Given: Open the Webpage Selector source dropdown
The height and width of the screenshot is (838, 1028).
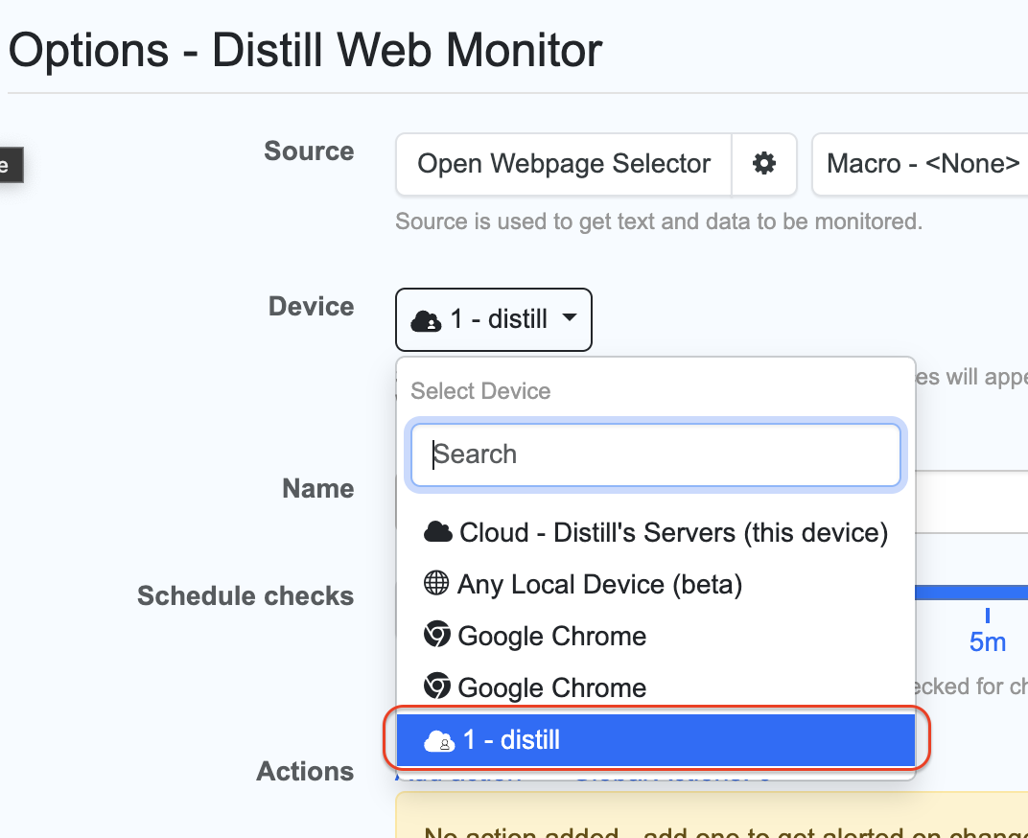Looking at the screenshot, I should coord(563,164).
